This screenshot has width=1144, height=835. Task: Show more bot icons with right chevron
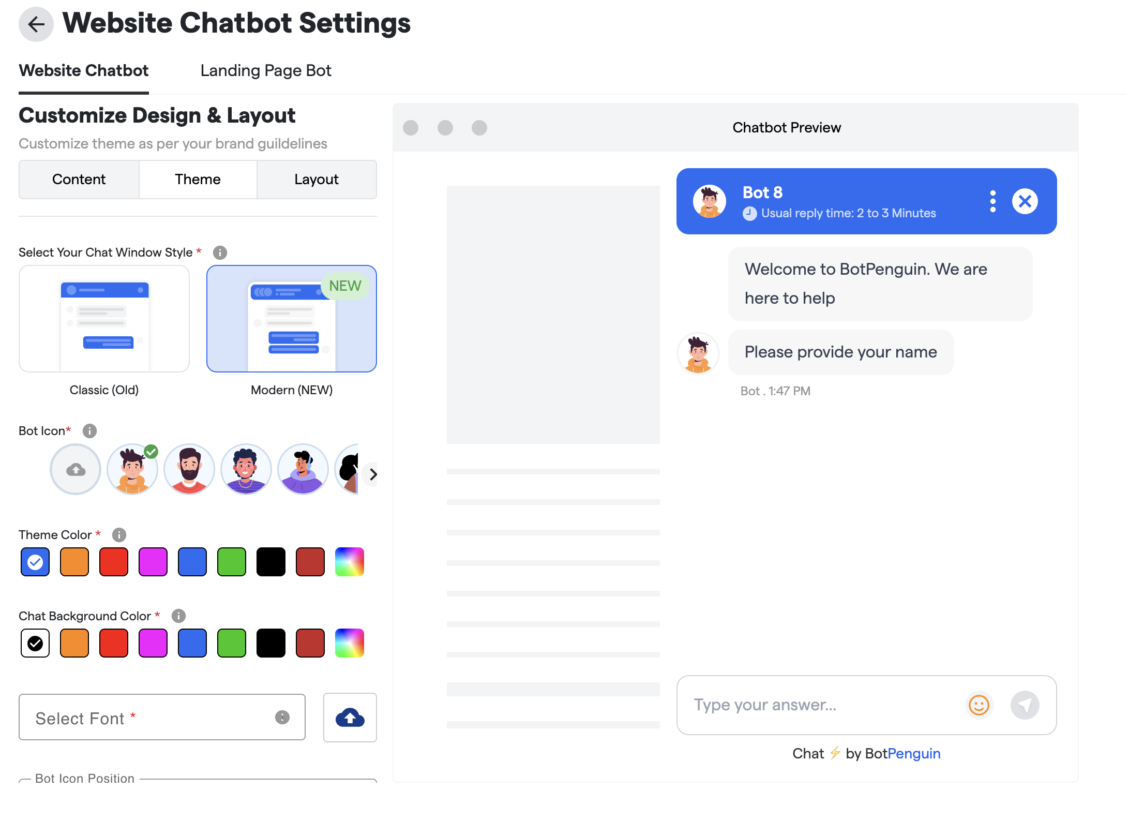373,474
